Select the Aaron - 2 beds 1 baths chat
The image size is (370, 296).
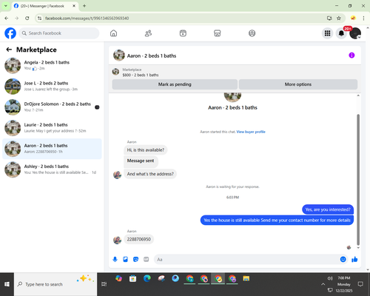tap(52, 149)
